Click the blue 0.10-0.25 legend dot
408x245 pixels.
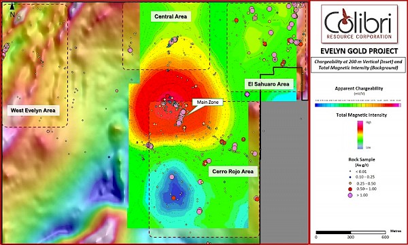(350, 177)
